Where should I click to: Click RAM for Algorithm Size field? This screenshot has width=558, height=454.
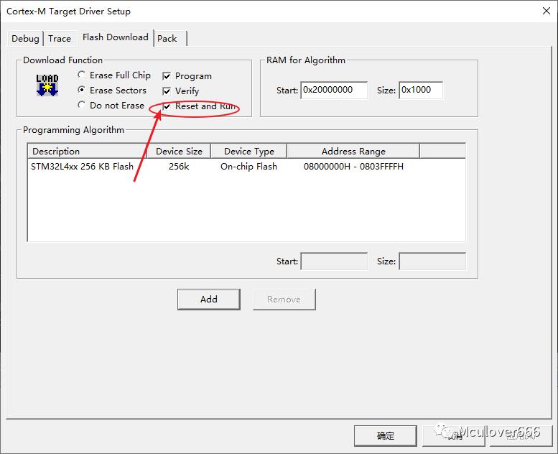(421, 90)
